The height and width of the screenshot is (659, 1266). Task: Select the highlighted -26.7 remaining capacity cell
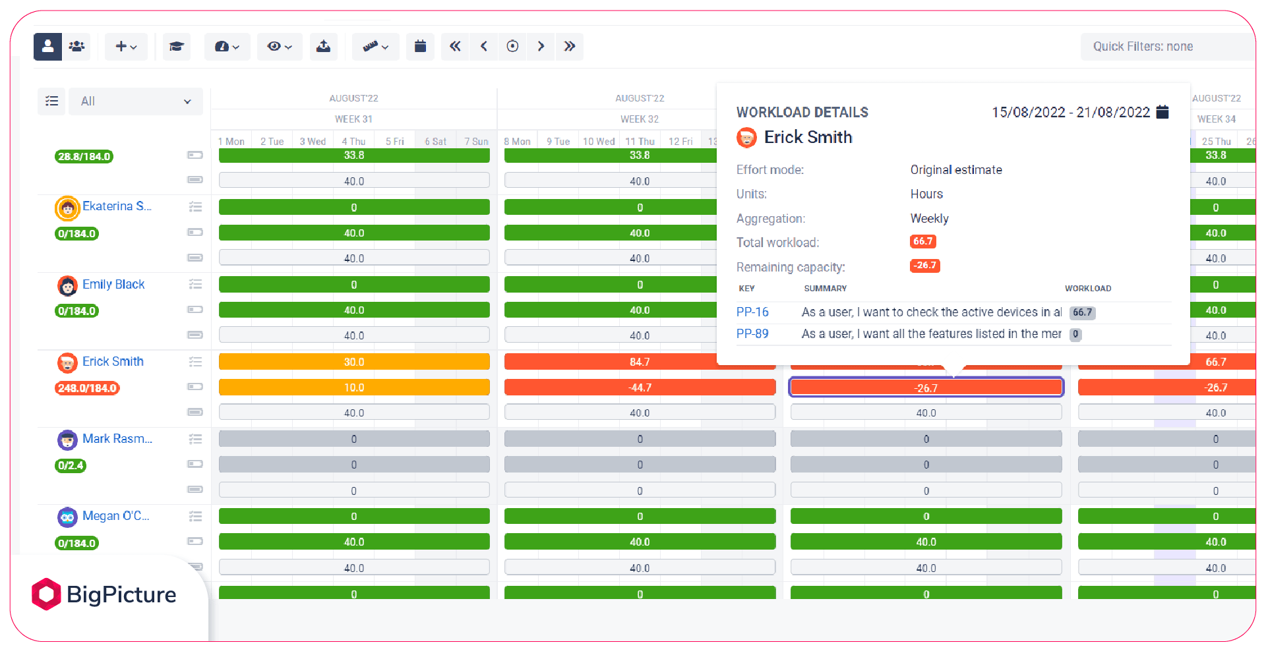(x=926, y=387)
